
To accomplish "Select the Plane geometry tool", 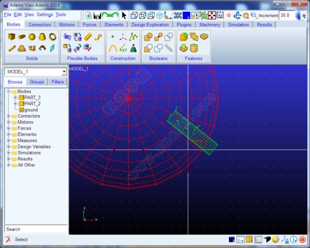I will [x=52, y=48].
